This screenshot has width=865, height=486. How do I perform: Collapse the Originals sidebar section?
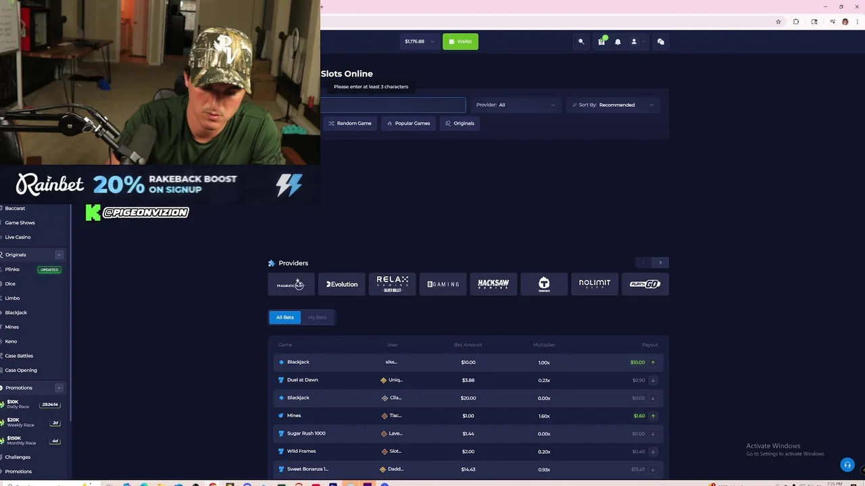pyautogui.click(x=59, y=255)
